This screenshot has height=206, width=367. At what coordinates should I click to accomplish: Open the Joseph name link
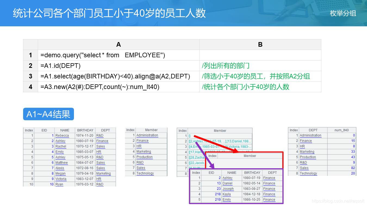[228, 189]
